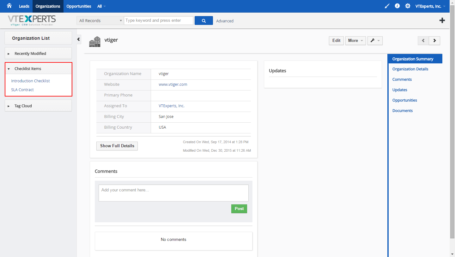
Task: Open the VTExperts, Inc. user menu
Action: coord(430,6)
